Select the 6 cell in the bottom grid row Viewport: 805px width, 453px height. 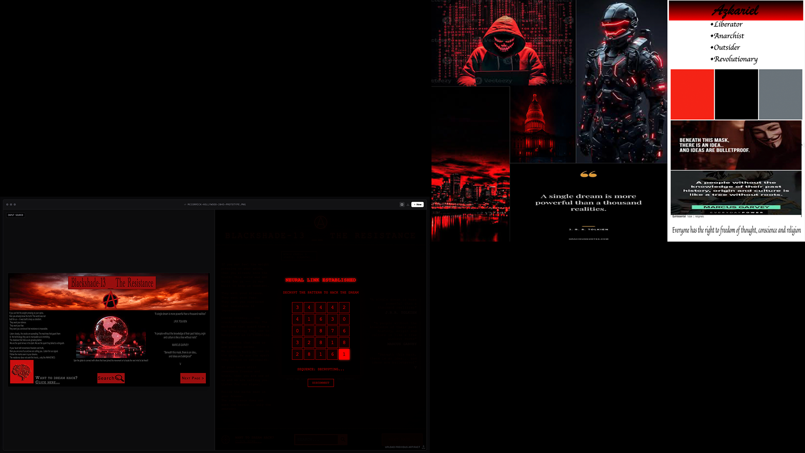(332, 354)
